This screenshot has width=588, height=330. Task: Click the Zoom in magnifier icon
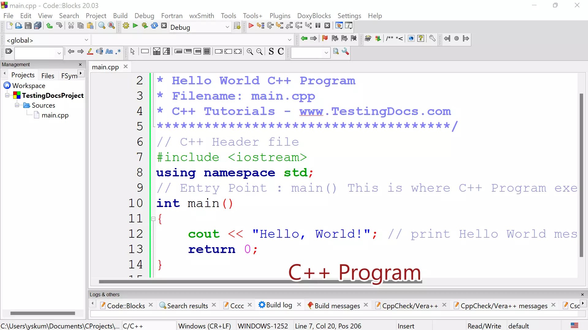tap(250, 52)
